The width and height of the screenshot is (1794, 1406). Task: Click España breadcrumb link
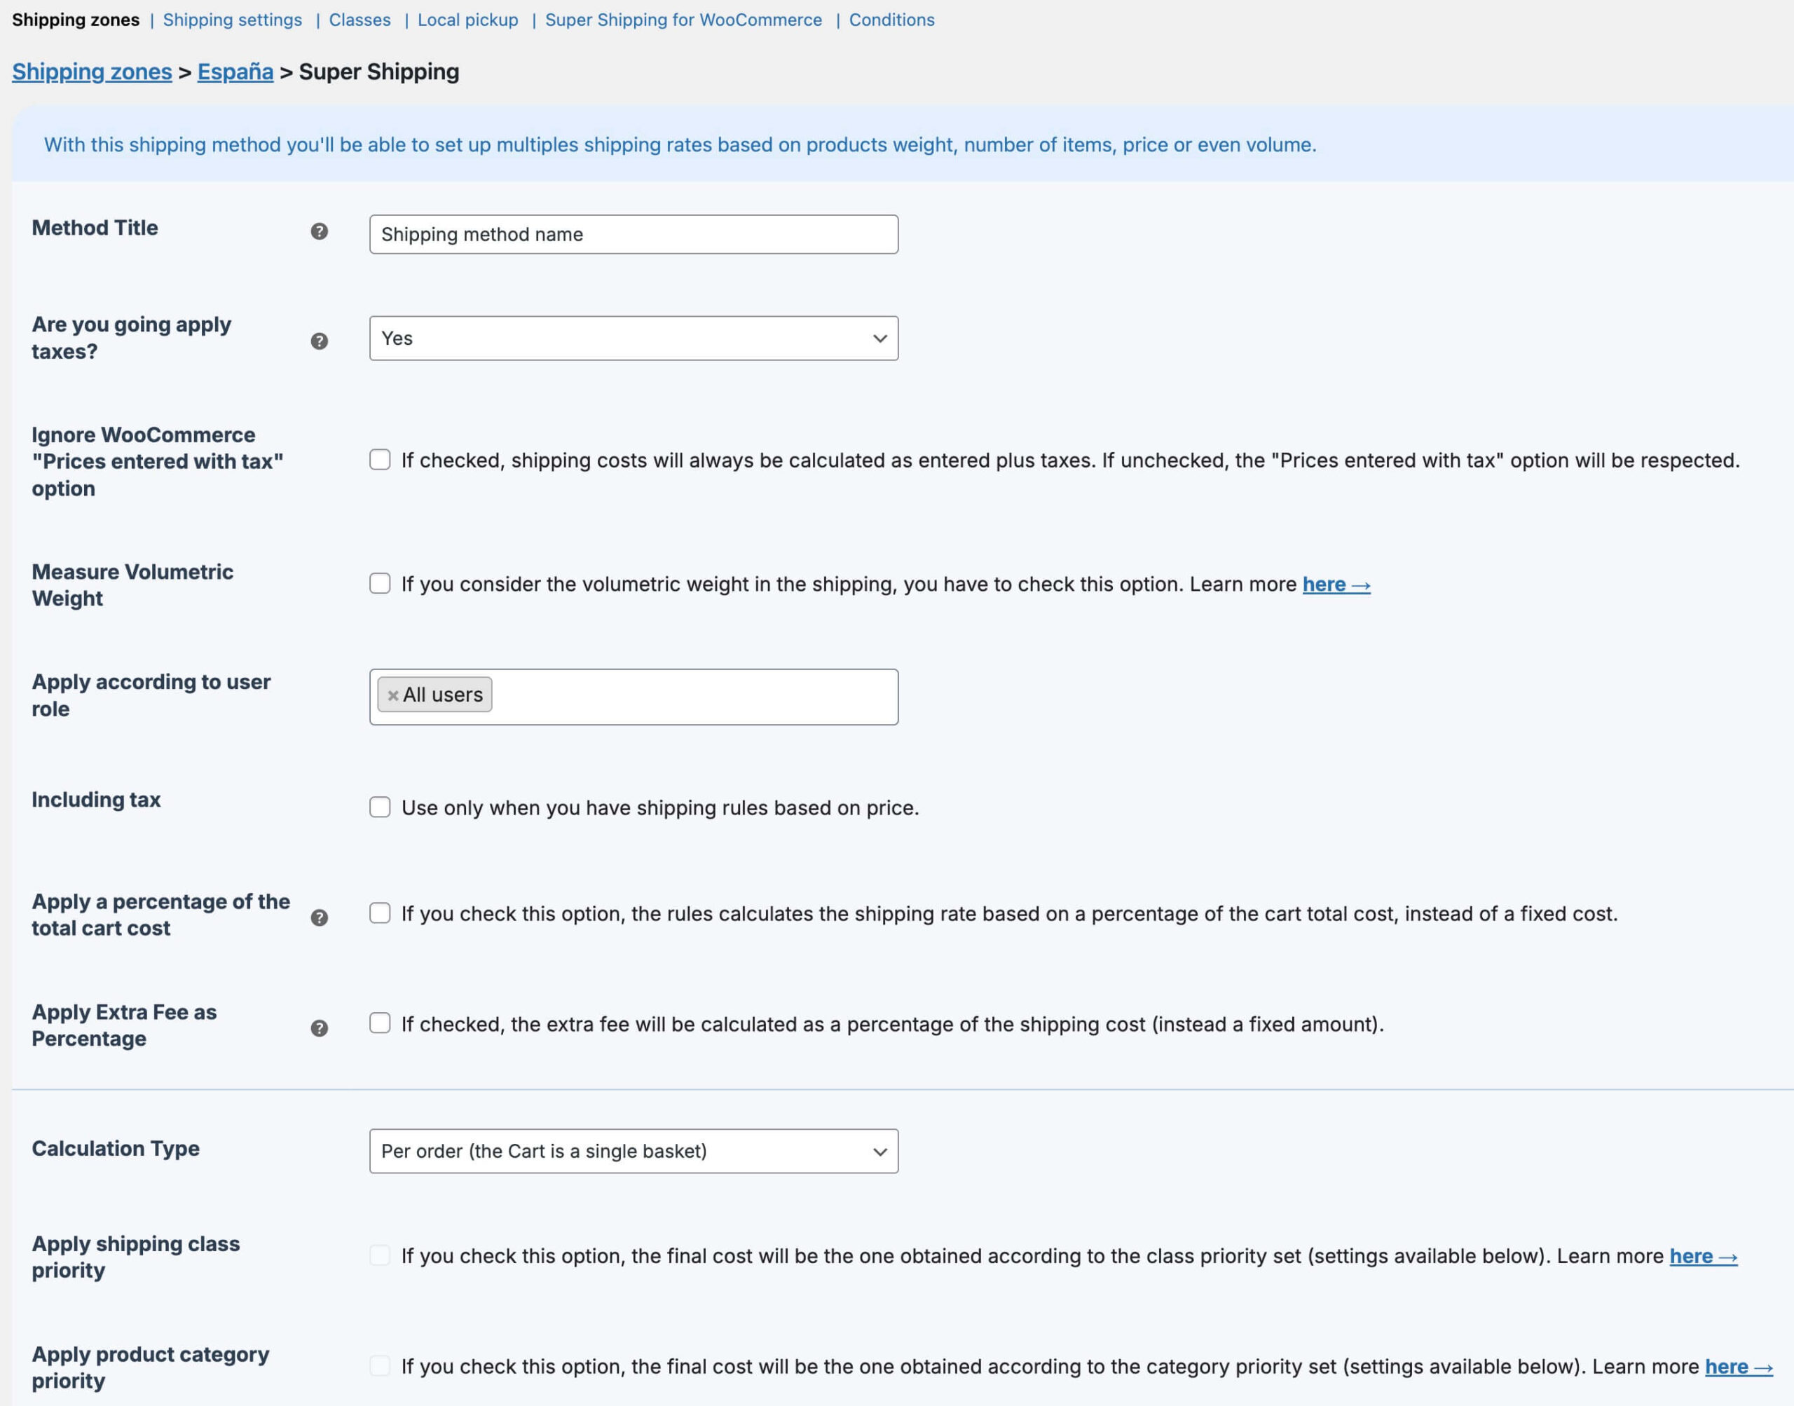pos(235,71)
